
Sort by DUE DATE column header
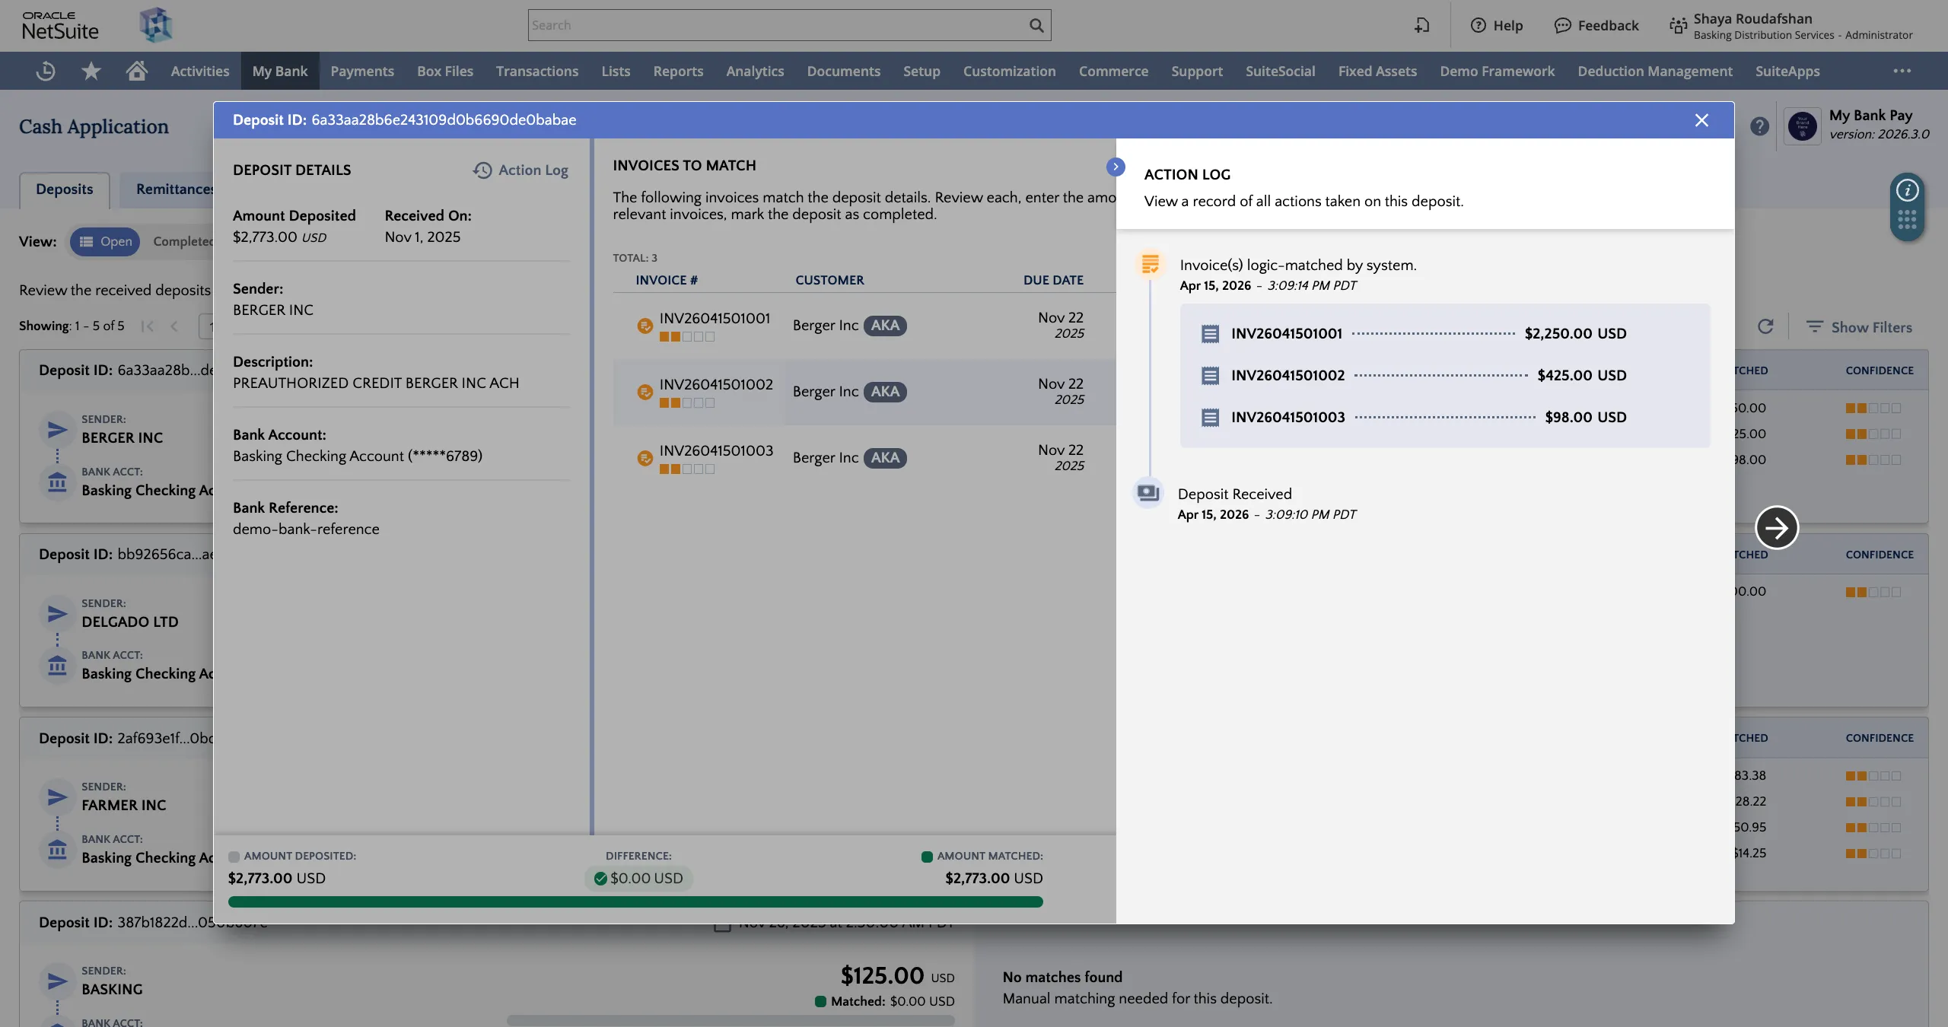(x=1053, y=280)
